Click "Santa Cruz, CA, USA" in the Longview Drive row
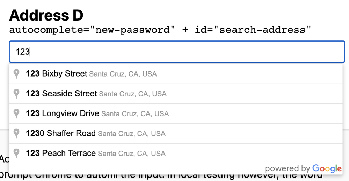This screenshot has width=349, height=181. 135,114
